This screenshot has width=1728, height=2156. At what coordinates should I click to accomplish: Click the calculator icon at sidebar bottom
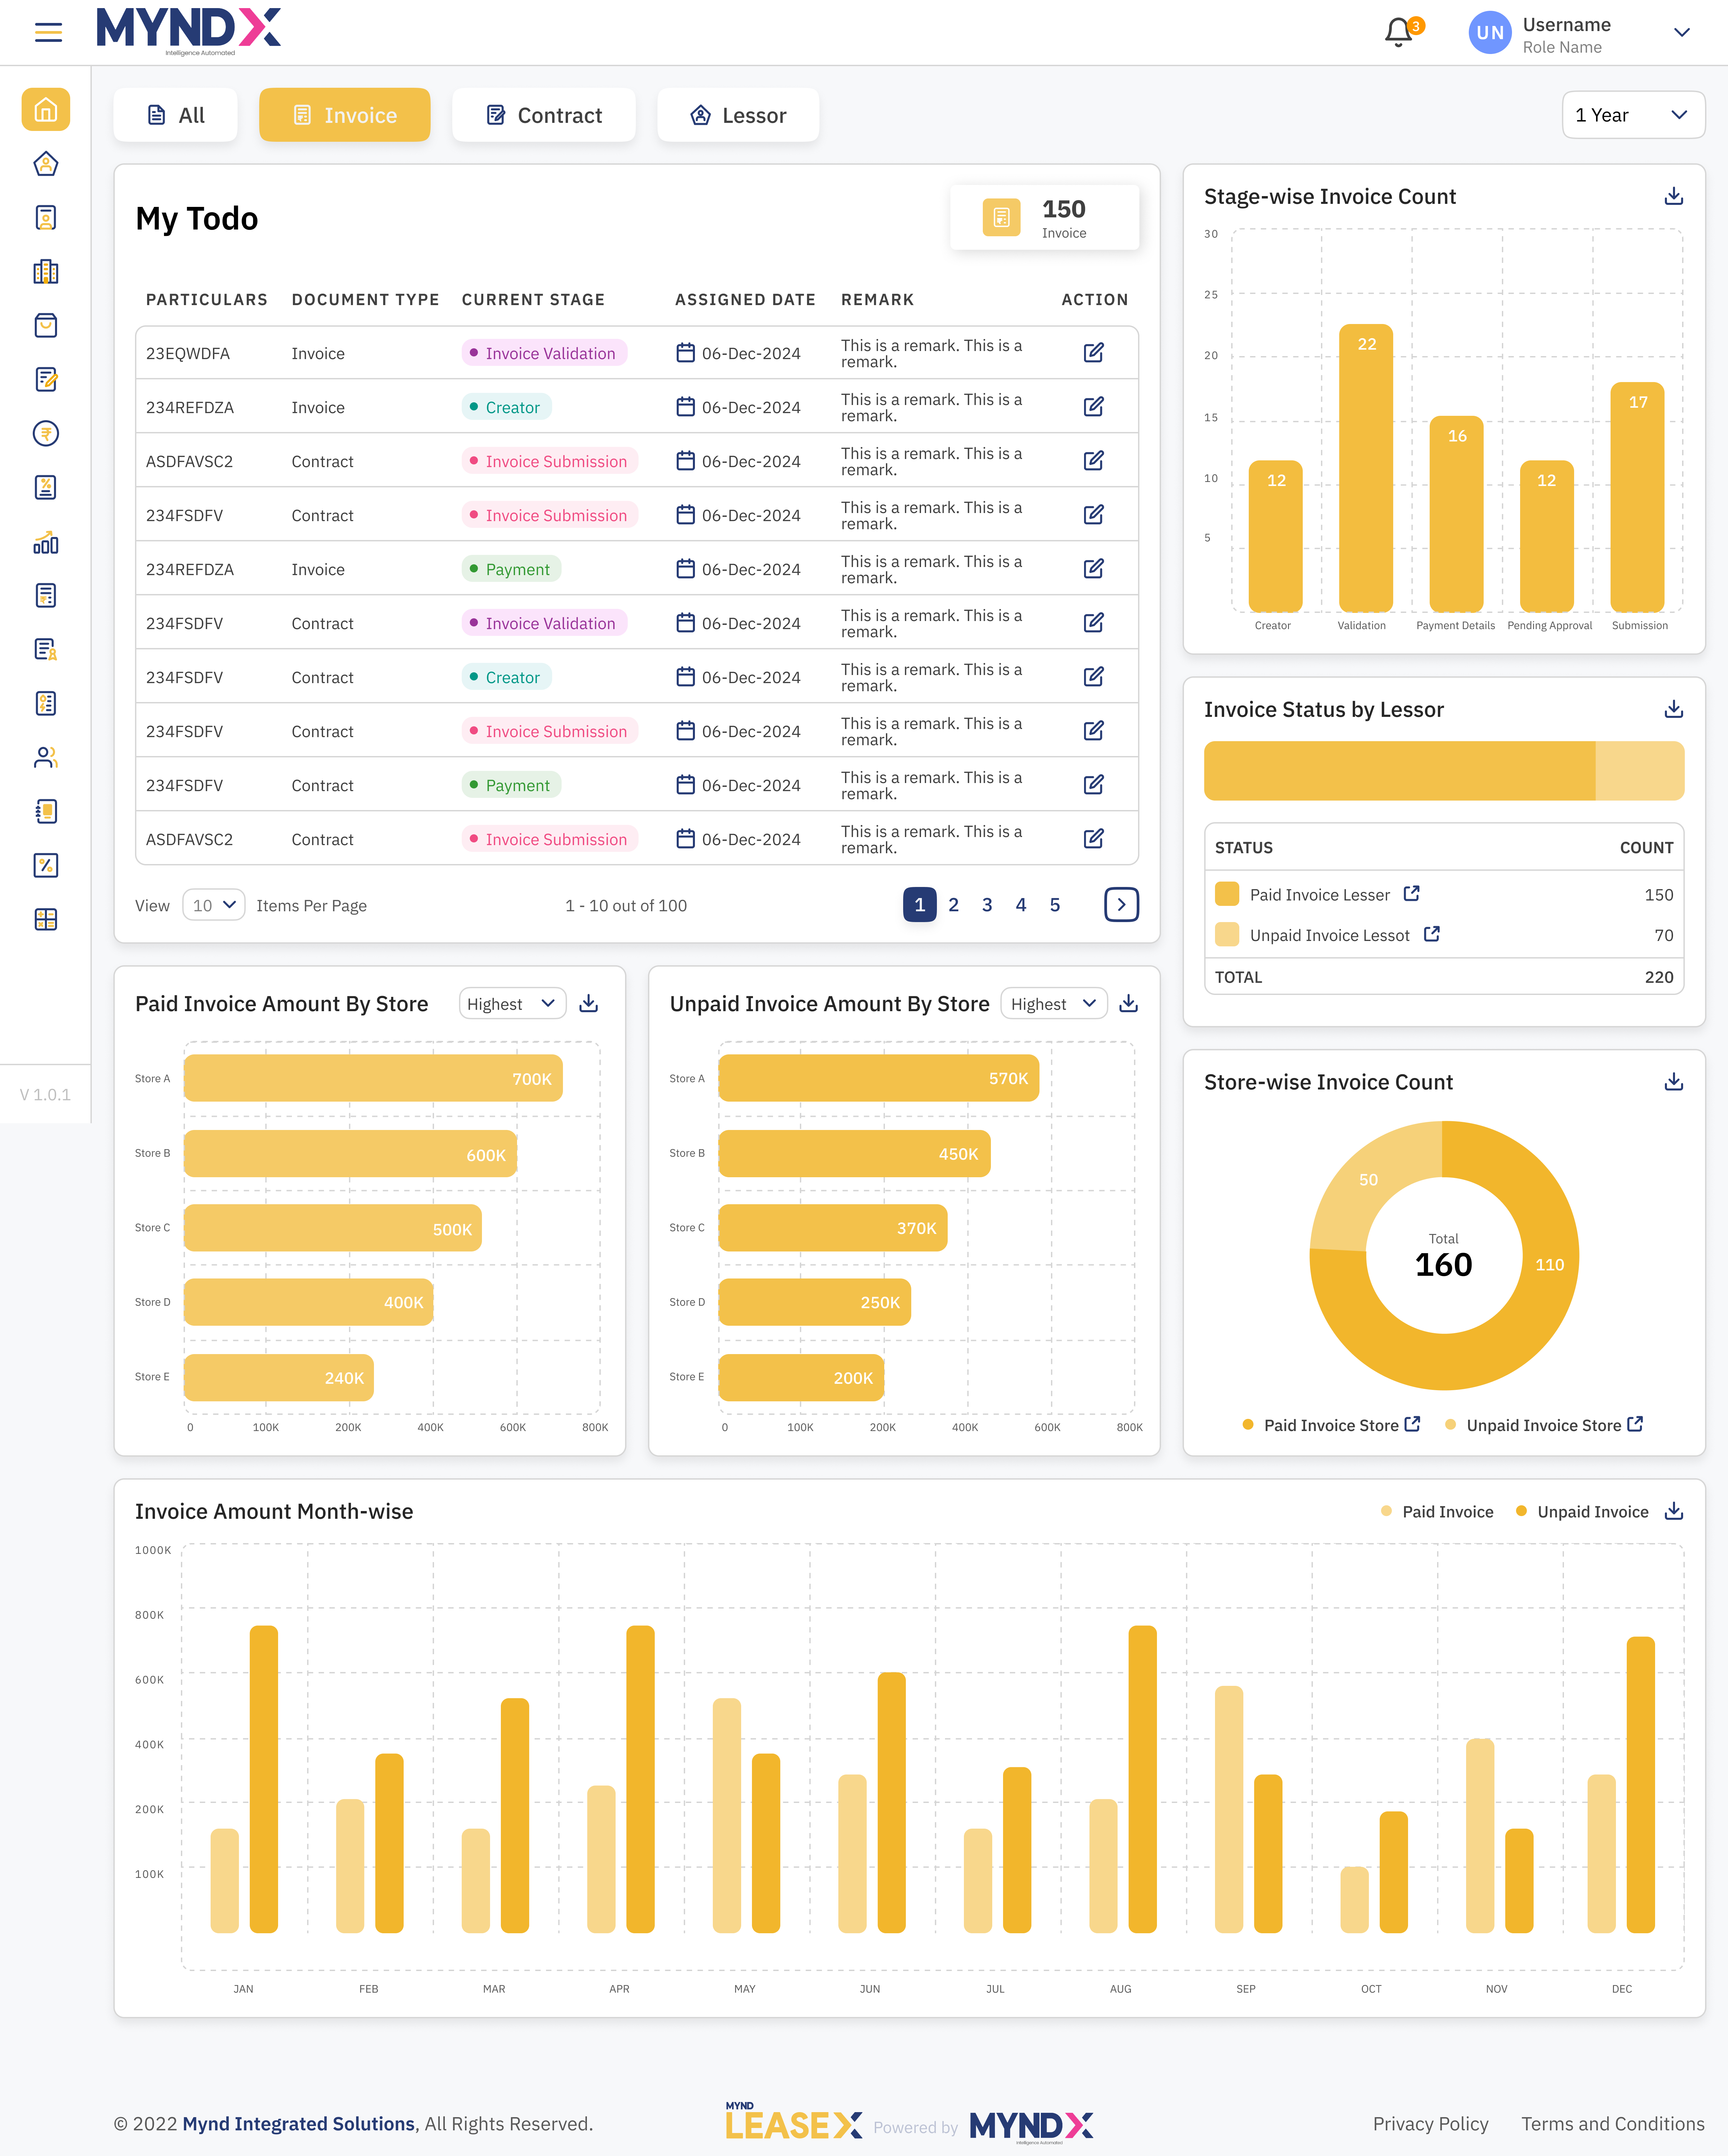coord(46,919)
